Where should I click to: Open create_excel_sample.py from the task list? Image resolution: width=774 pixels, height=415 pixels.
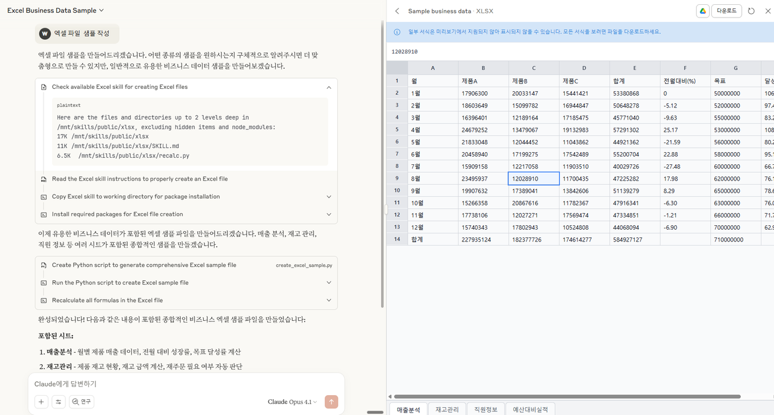pyautogui.click(x=304, y=265)
